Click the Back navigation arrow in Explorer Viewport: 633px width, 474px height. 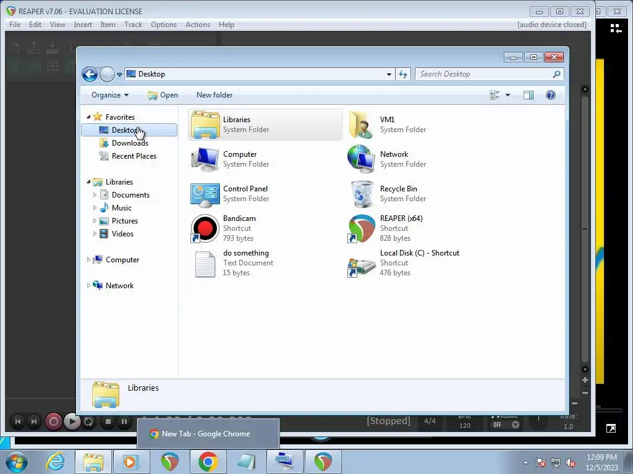click(90, 74)
